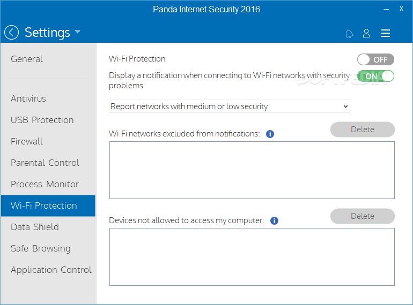Open the hamburger menu icon
The width and height of the screenshot is (413, 305).
point(385,33)
